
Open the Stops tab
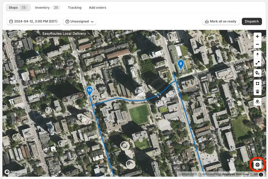pos(18,8)
